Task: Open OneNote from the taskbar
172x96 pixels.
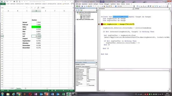Action: 36,94
